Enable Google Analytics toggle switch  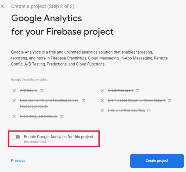pos(16,137)
